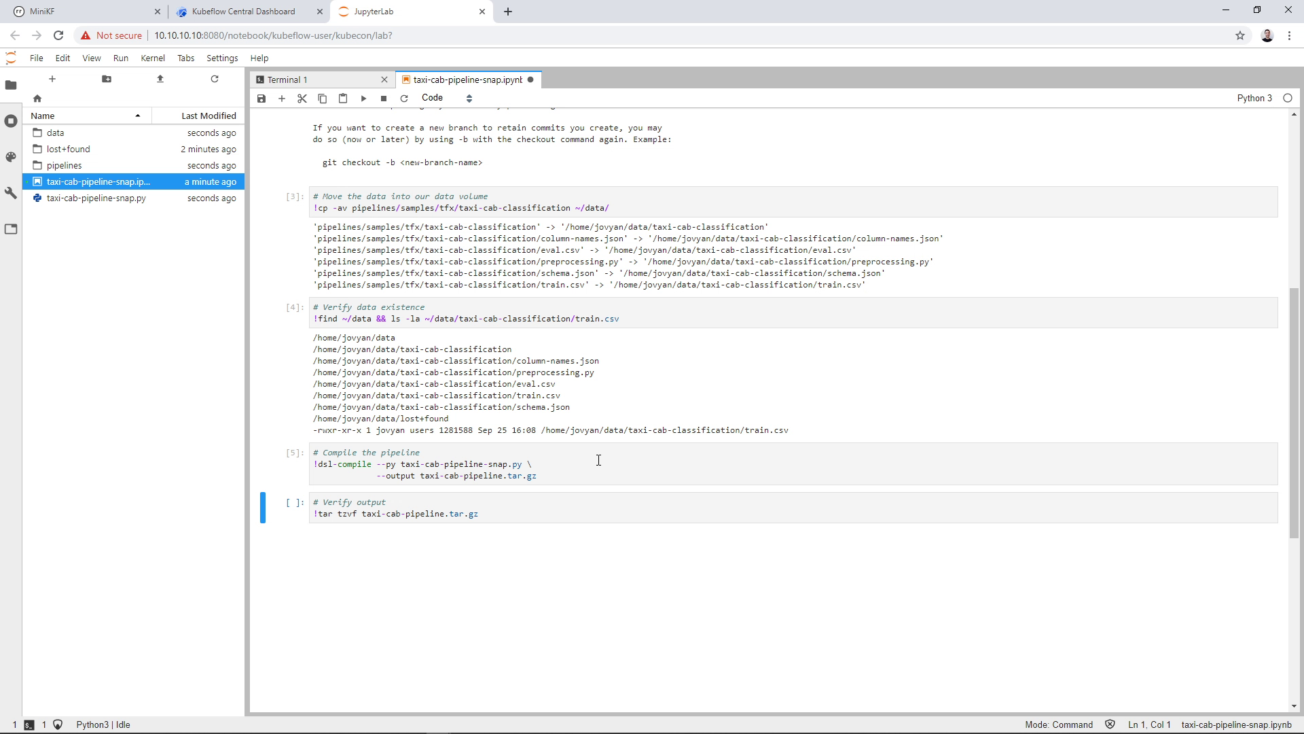Click the Copy cell icon
The width and height of the screenshot is (1304, 734).
[x=323, y=98]
